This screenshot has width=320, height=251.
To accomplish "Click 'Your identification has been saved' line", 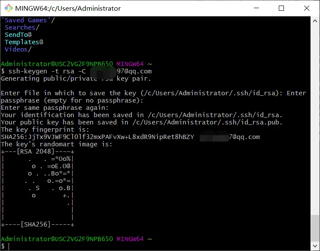I will click(142, 115).
